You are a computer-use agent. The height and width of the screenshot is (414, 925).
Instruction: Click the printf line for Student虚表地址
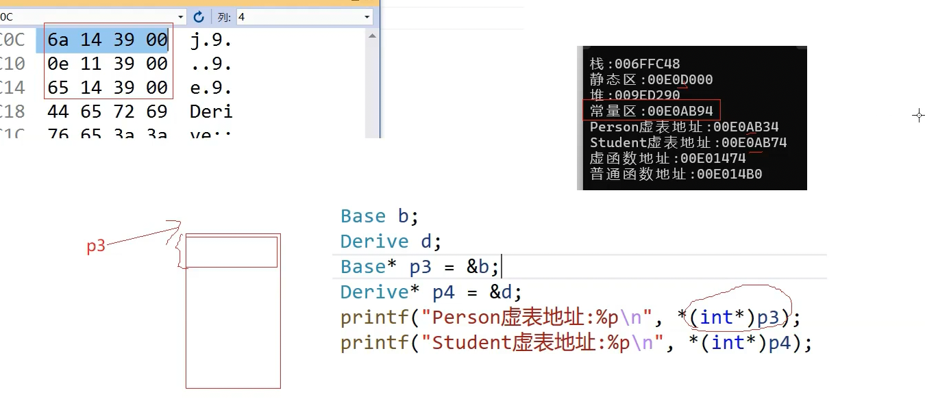[x=576, y=342]
